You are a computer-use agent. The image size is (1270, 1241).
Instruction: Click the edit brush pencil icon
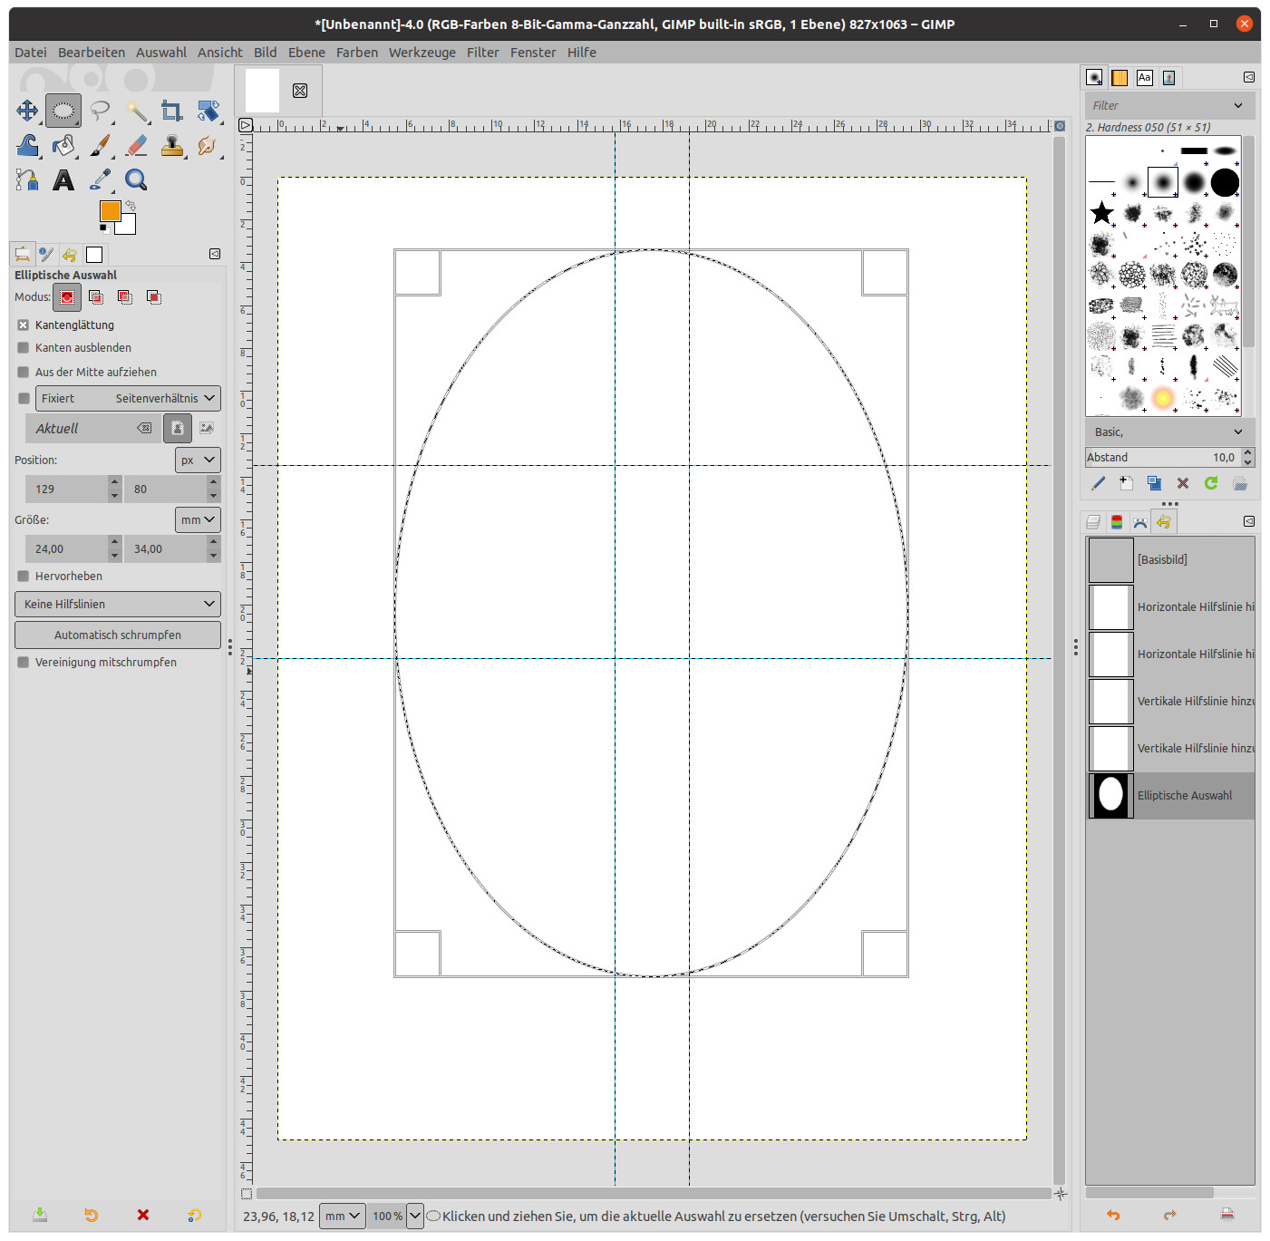coord(1098,483)
